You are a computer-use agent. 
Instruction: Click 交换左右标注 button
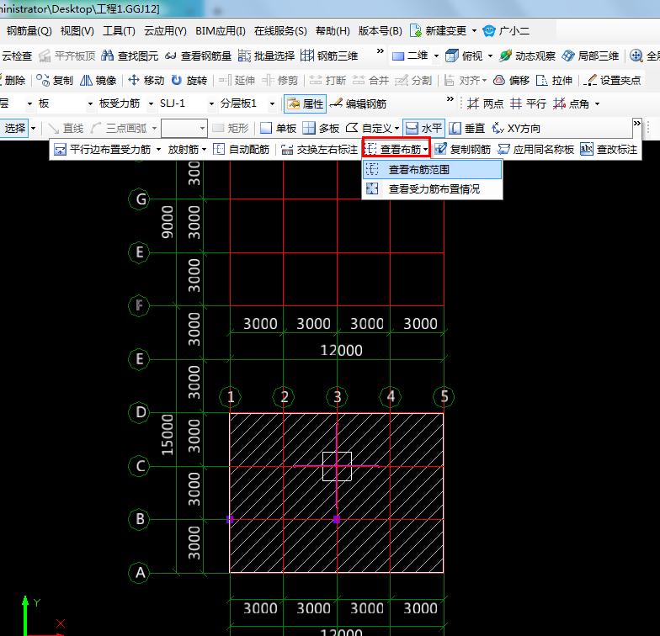pos(319,150)
